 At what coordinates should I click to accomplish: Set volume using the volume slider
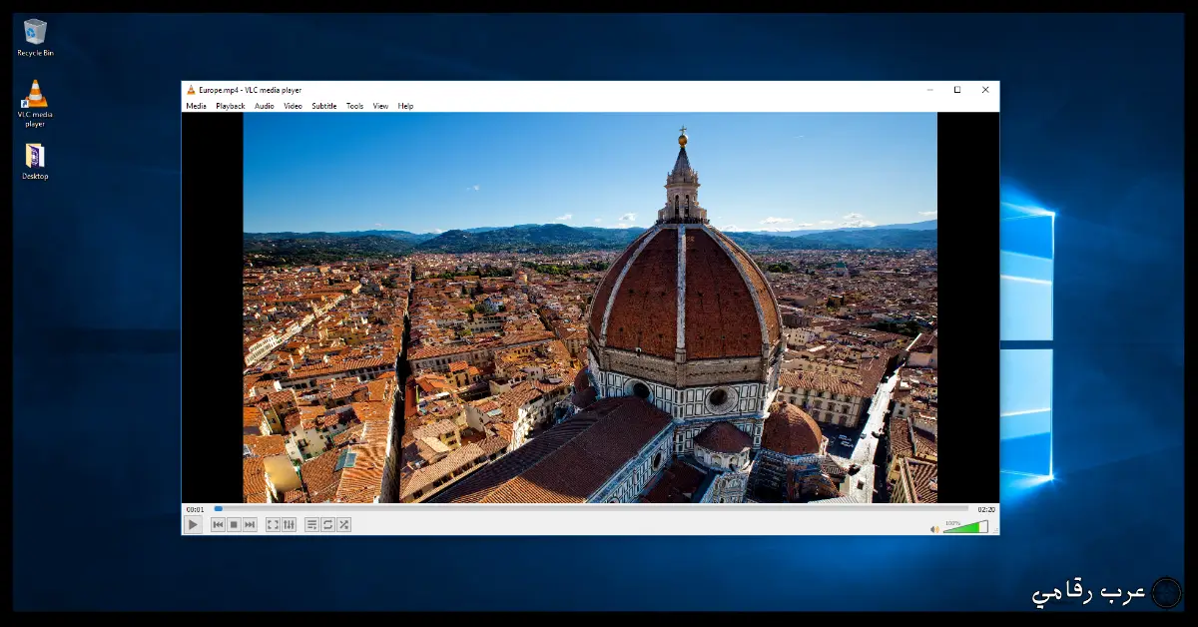pyautogui.click(x=964, y=527)
